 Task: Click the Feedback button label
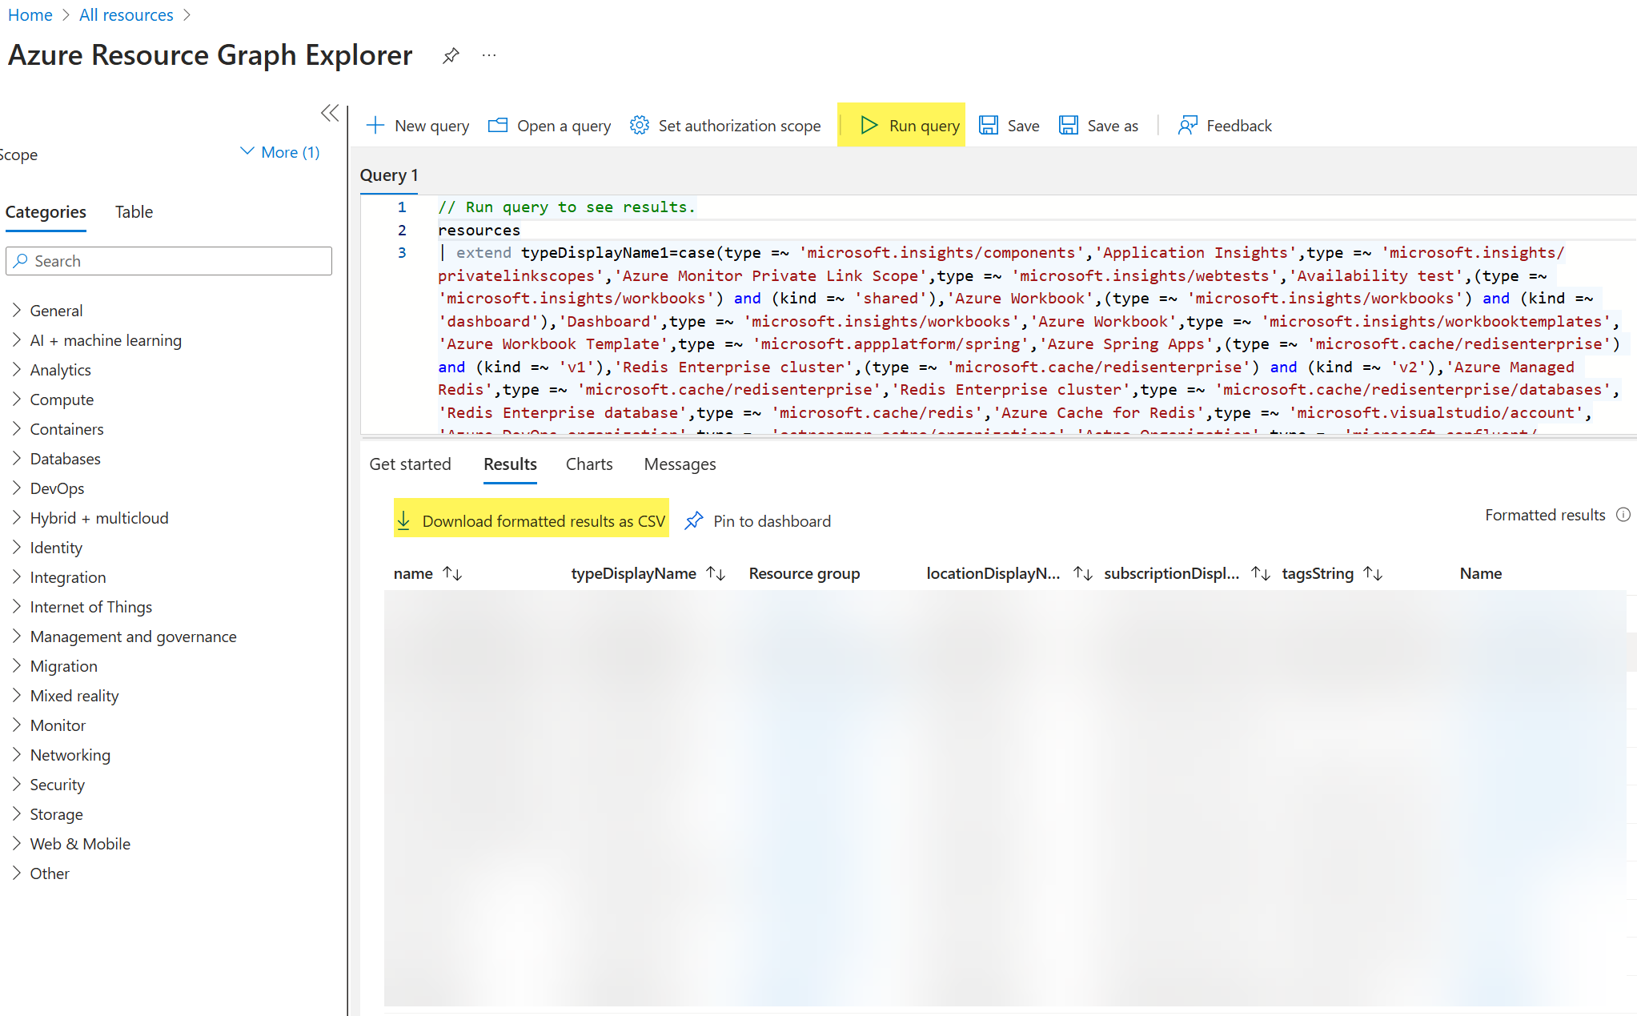coord(1239,126)
